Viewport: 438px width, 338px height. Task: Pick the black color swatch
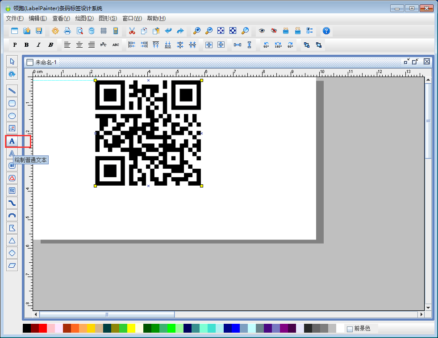27,328
